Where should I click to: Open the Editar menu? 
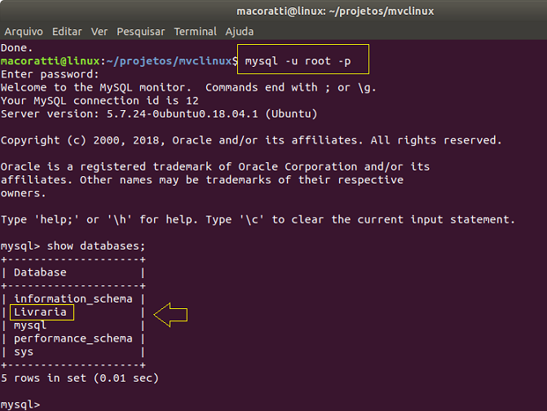[67, 32]
